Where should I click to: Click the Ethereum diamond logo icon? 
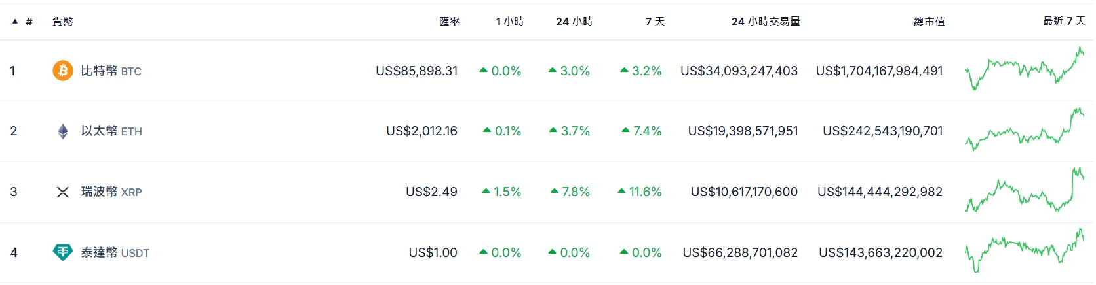click(63, 131)
